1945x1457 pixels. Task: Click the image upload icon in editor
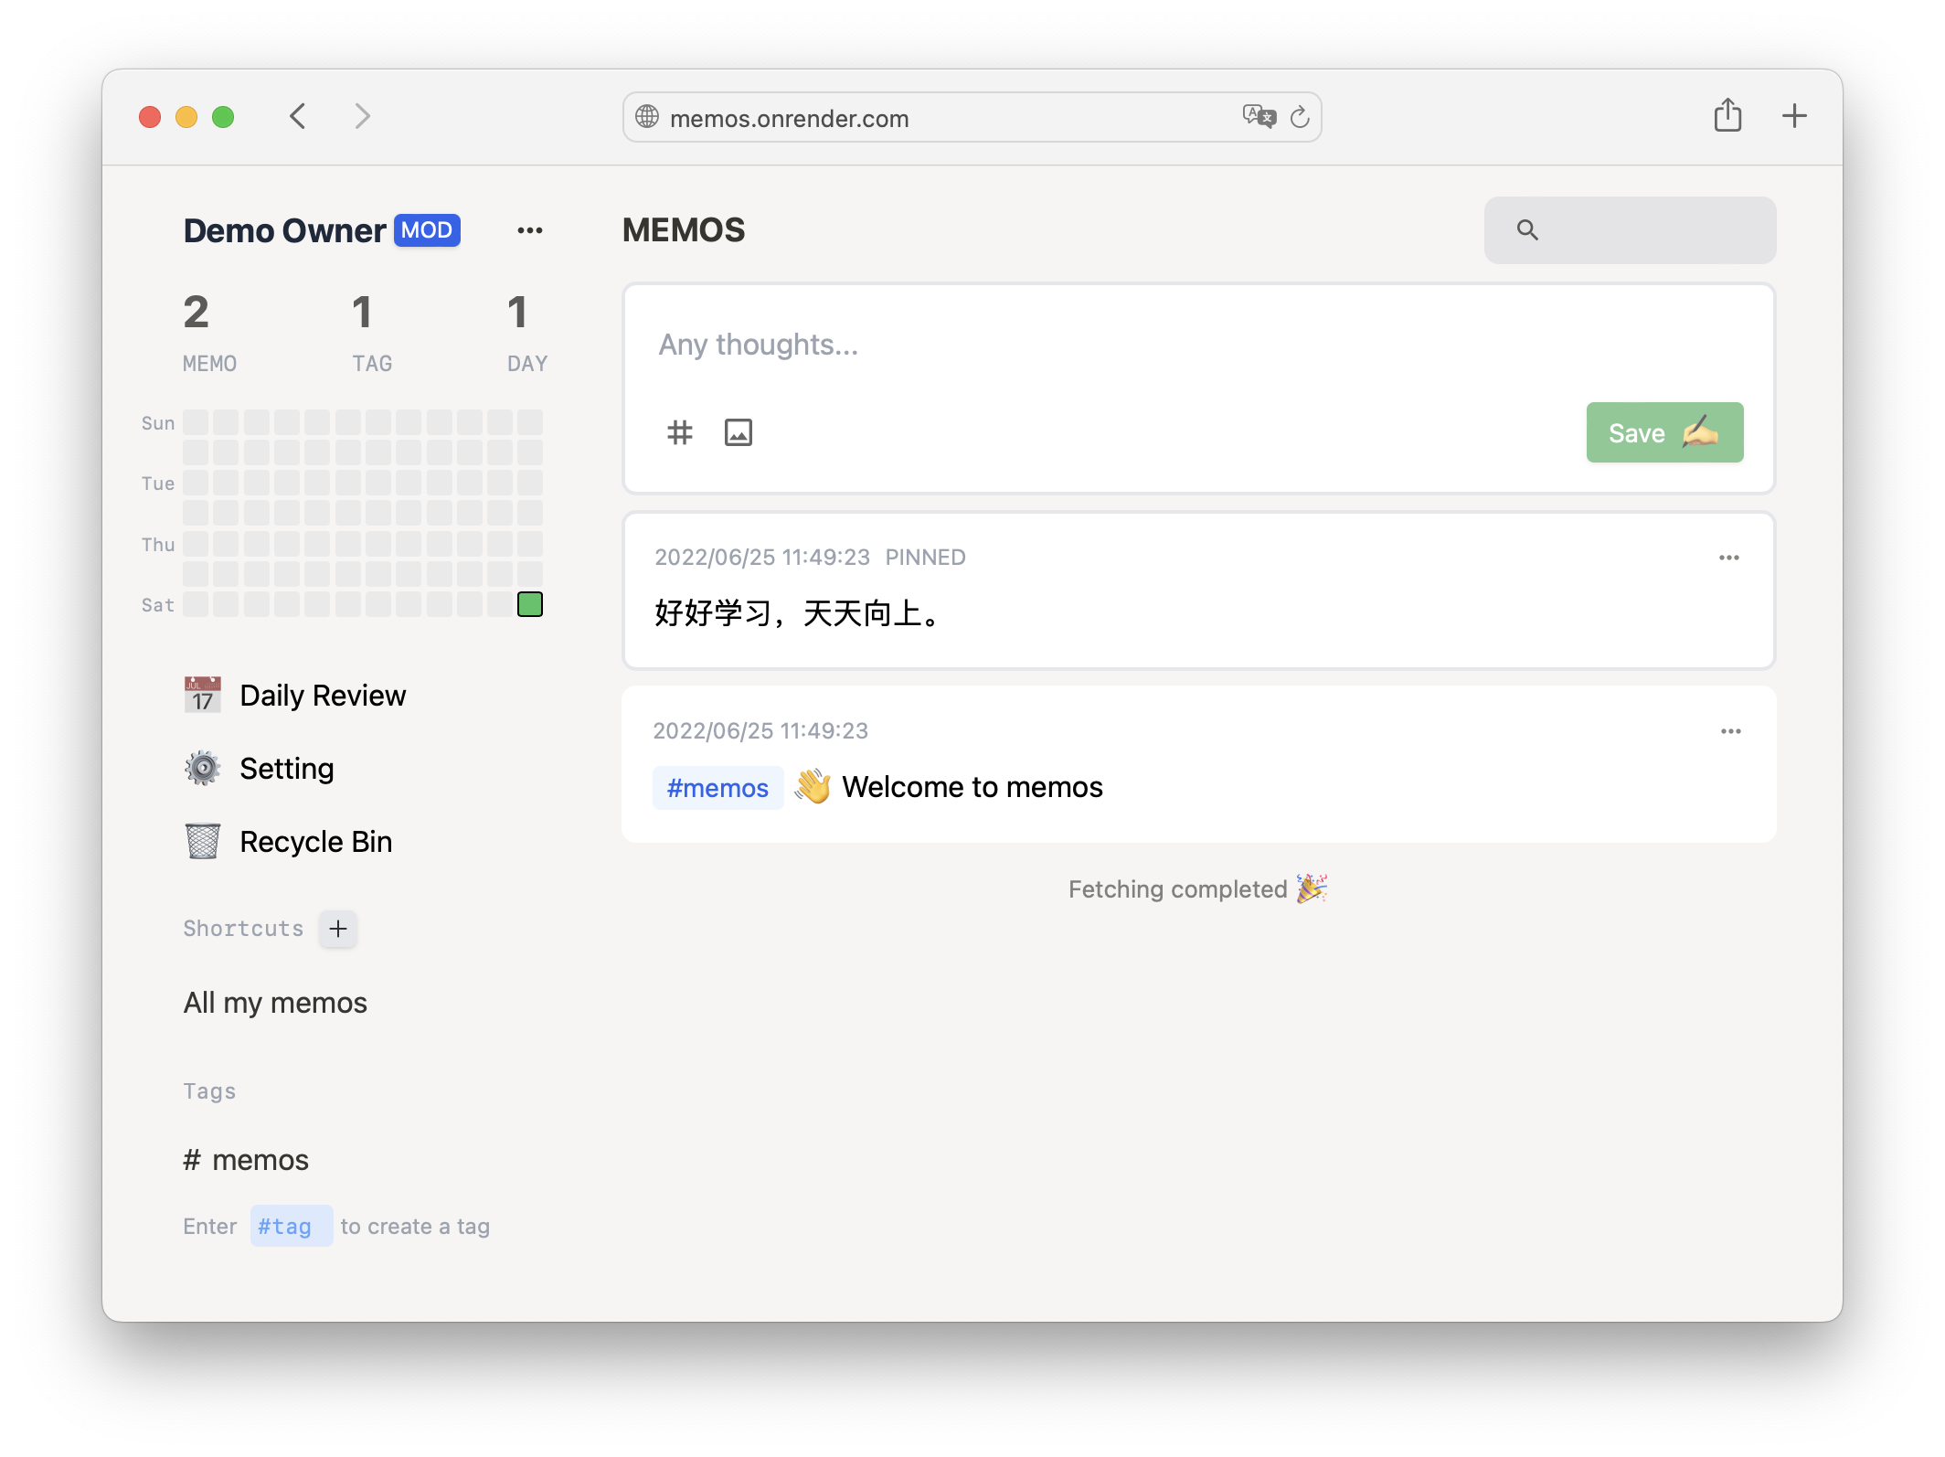tap(738, 432)
